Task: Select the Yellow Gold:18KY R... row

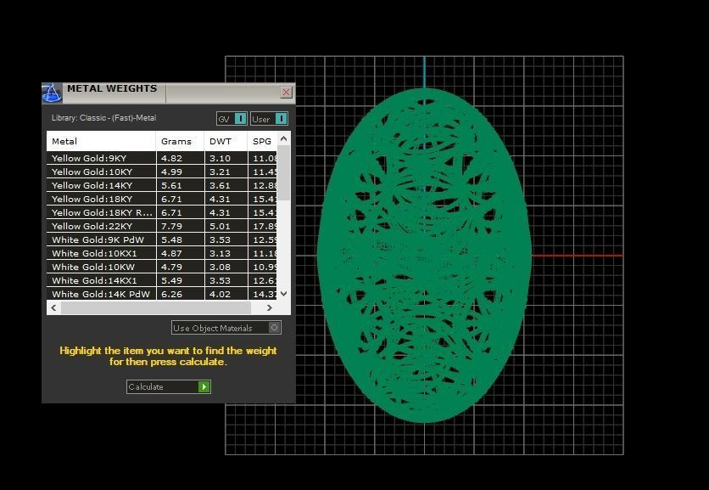Action: (x=162, y=212)
